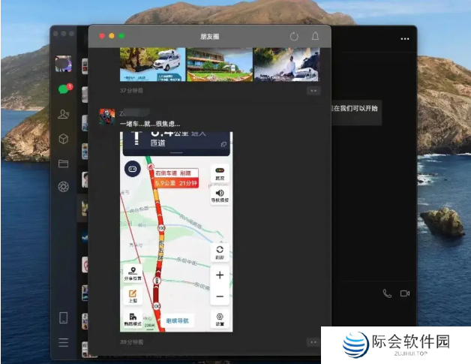The image size is (471, 364).
Task: Expand like/comment options for the top post
Action: (x=313, y=91)
